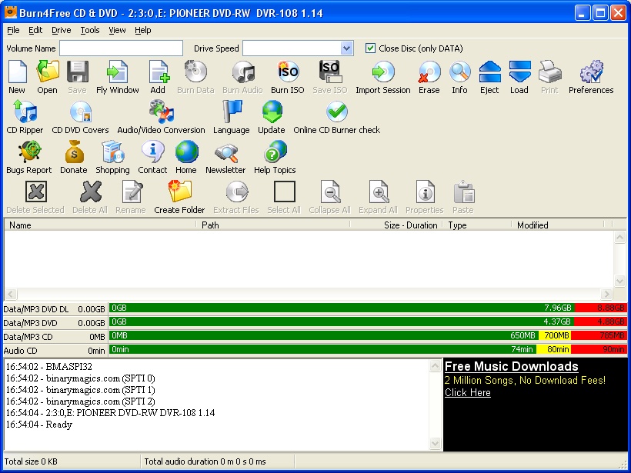Sort file list by Path column
The height and width of the screenshot is (473, 631).
[x=273, y=225]
